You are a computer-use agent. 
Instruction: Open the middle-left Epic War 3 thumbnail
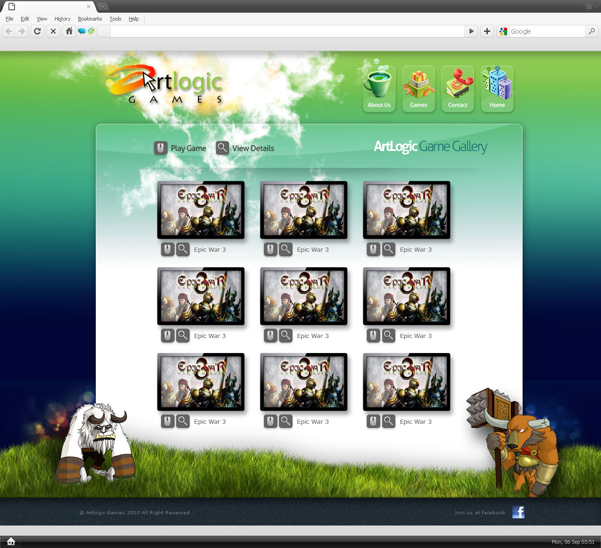tap(201, 296)
